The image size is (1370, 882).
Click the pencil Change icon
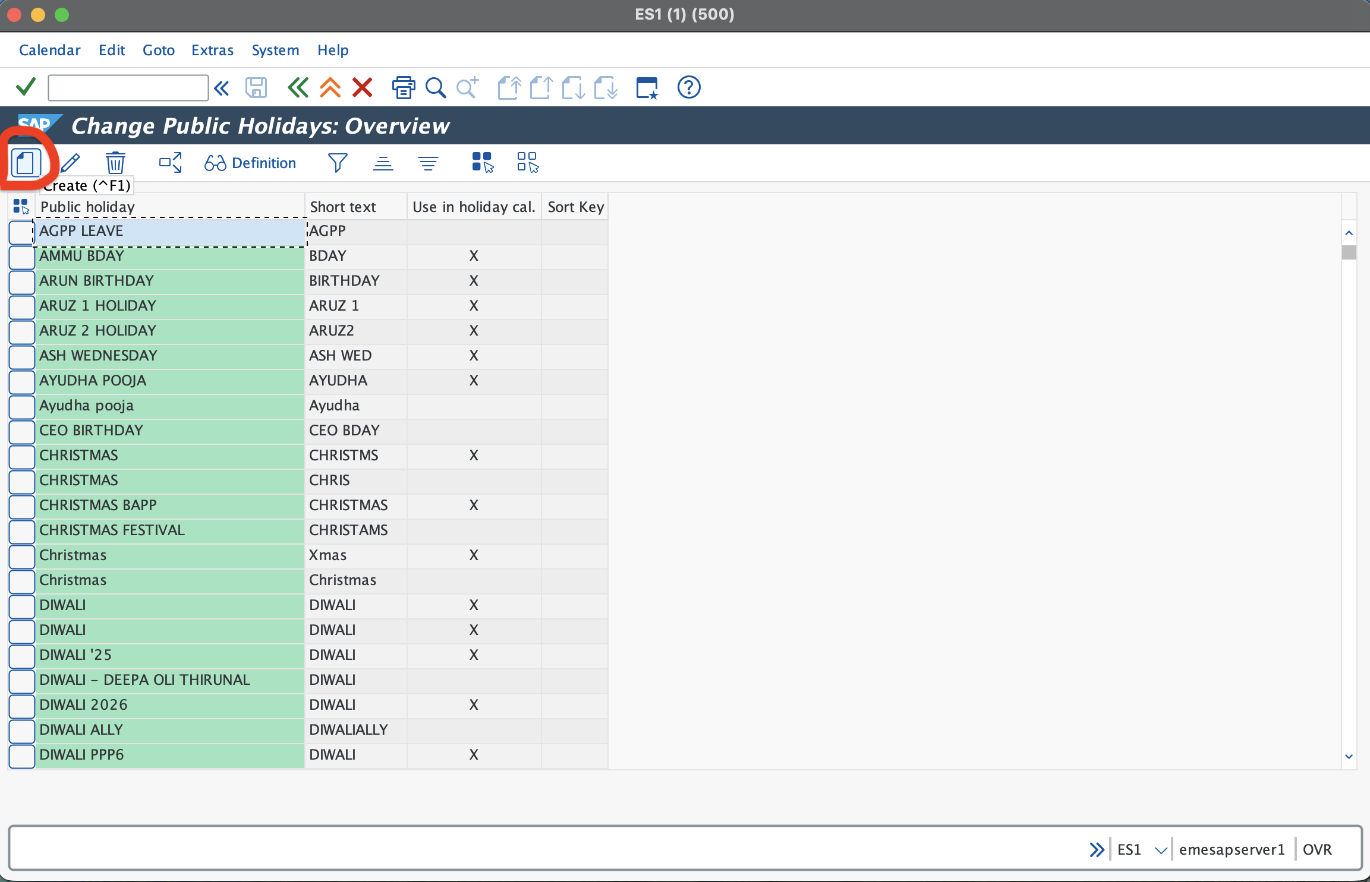coord(71,163)
